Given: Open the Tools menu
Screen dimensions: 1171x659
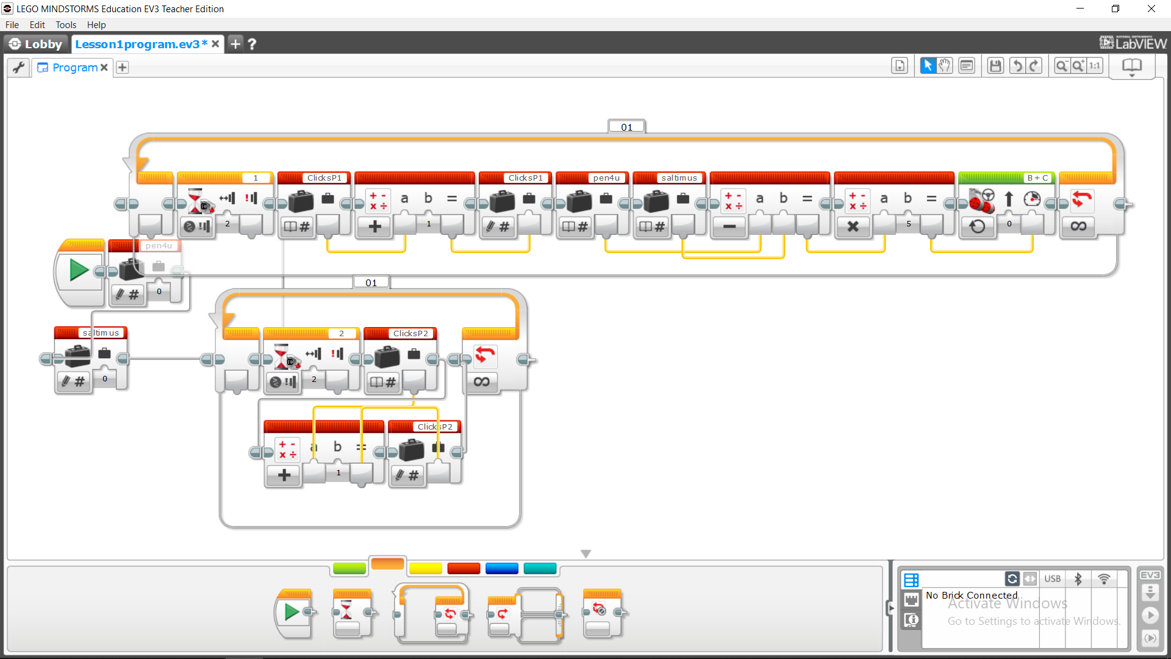Looking at the screenshot, I should click(x=66, y=25).
